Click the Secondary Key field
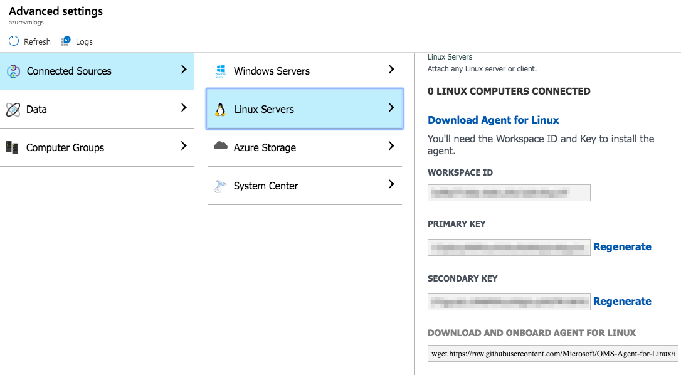Viewport: 681px width, 375px height. point(509,302)
